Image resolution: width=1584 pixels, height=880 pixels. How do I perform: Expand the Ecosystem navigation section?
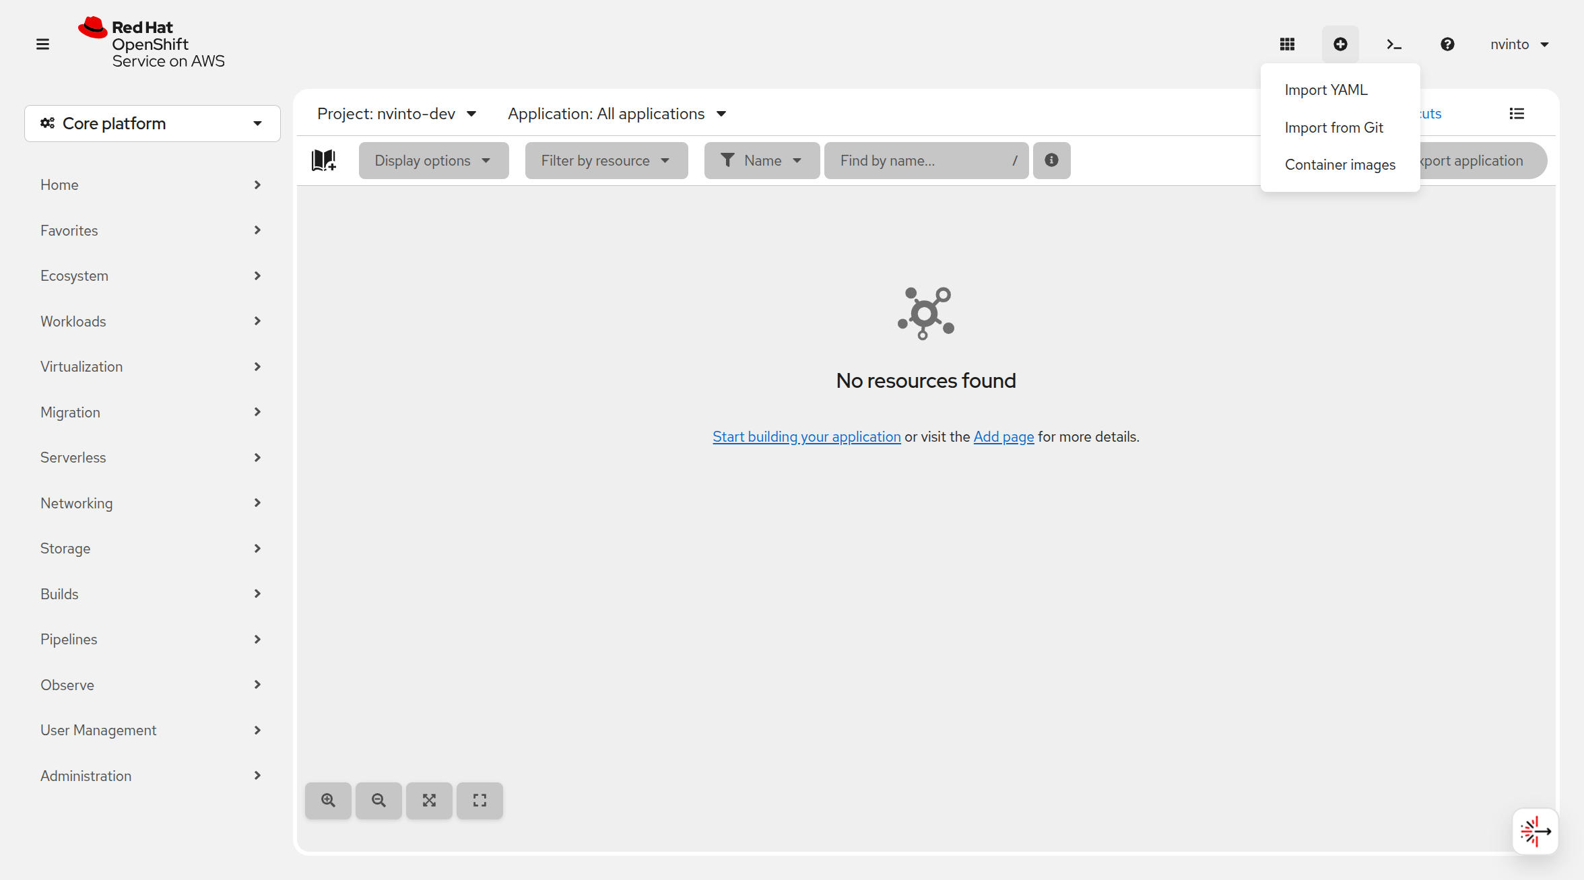coord(151,275)
